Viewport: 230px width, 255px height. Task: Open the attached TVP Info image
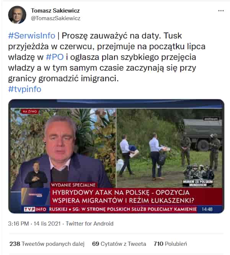point(116,156)
